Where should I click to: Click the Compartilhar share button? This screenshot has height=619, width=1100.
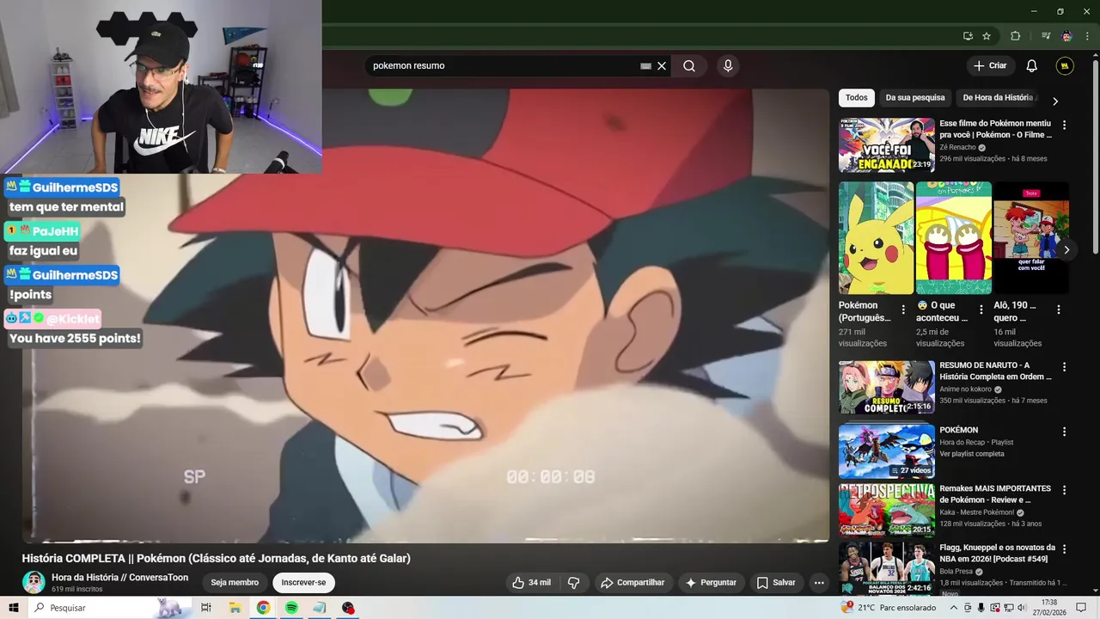[x=632, y=582]
